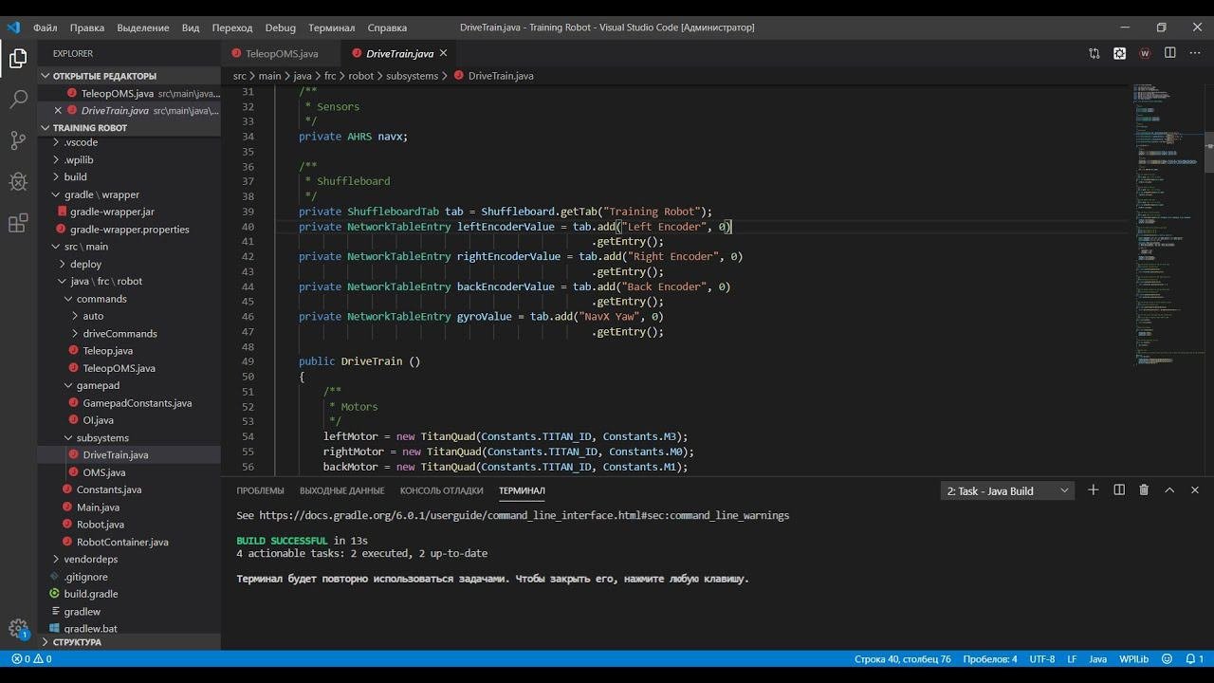This screenshot has height=683, width=1214.
Task: Click the LF line ending status button
Action: 1072,658
